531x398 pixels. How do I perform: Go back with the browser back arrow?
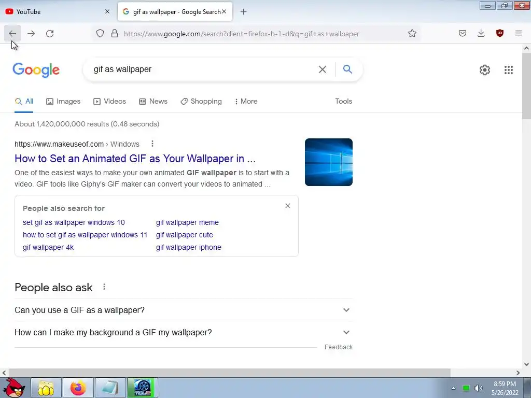pyautogui.click(x=12, y=34)
